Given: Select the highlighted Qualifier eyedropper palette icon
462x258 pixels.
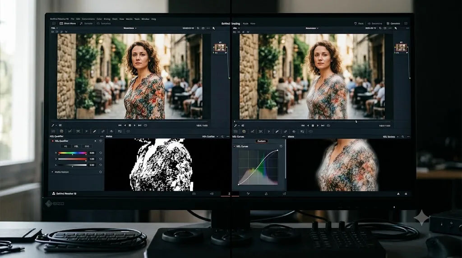Looking at the screenshot, I should click(x=95, y=131).
